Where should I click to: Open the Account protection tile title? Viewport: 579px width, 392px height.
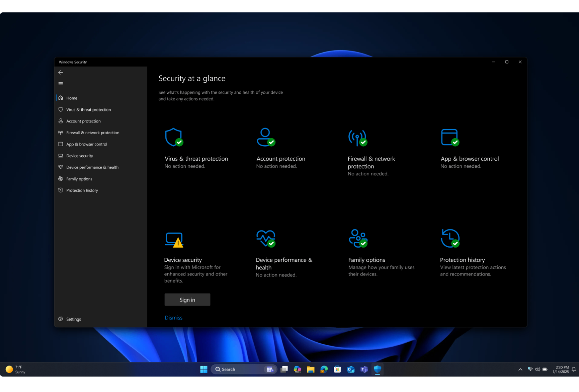tap(281, 159)
